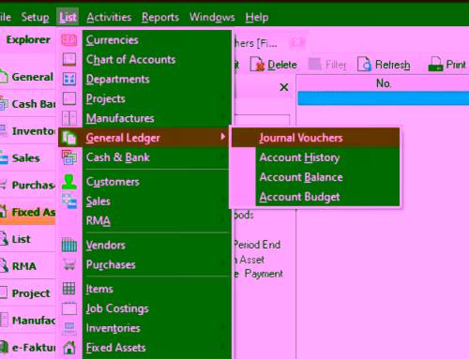This screenshot has height=359, width=469.
Task: Open the Reports menu
Action: pos(160,17)
